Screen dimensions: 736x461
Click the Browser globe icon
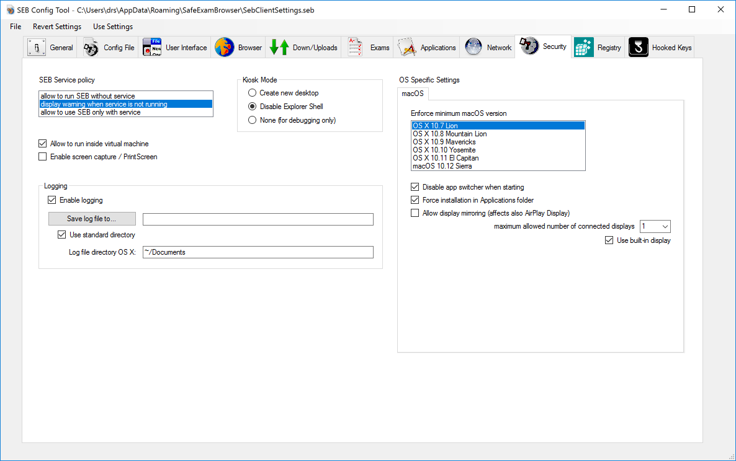225,47
